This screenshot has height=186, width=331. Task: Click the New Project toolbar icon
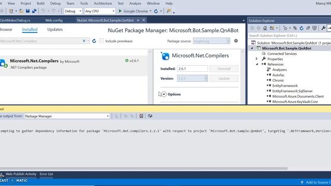11,11
